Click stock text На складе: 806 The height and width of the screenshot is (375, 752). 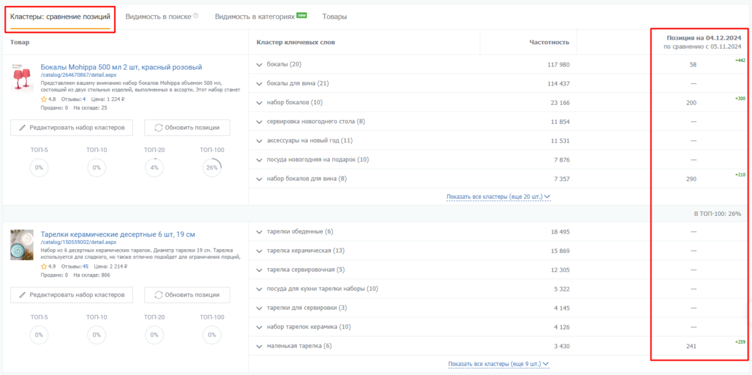pyautogui.click(x=91, y=275)
